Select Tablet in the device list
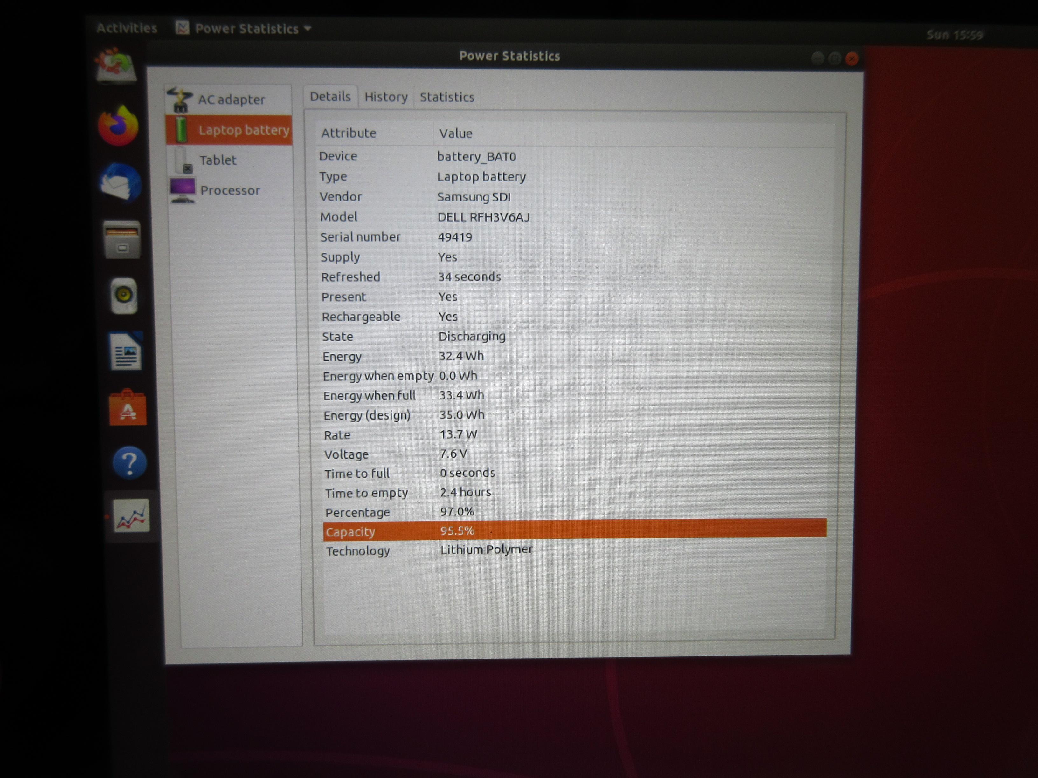The width and height of the screenshot is (1038, 778). [x=230, y=160]
